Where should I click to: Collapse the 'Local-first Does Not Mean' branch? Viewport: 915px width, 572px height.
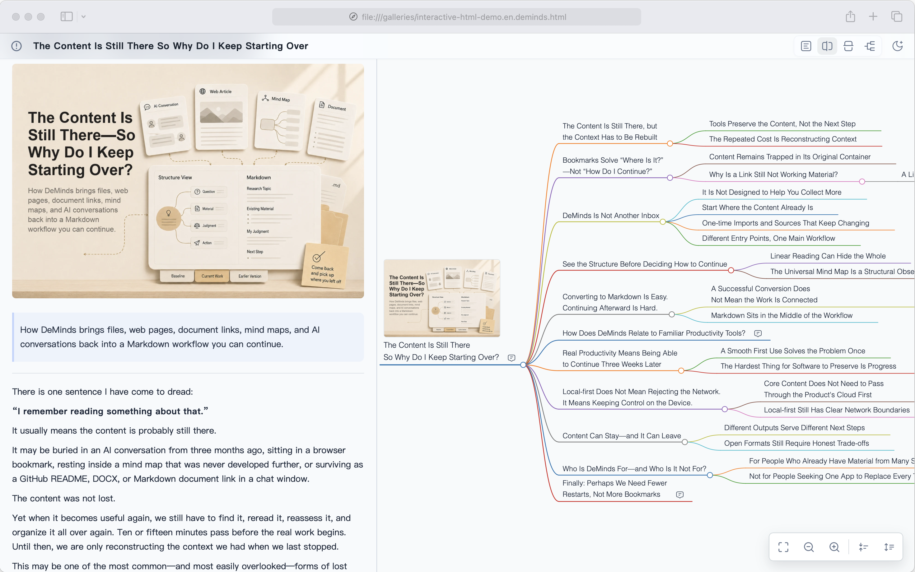[724, 409]
